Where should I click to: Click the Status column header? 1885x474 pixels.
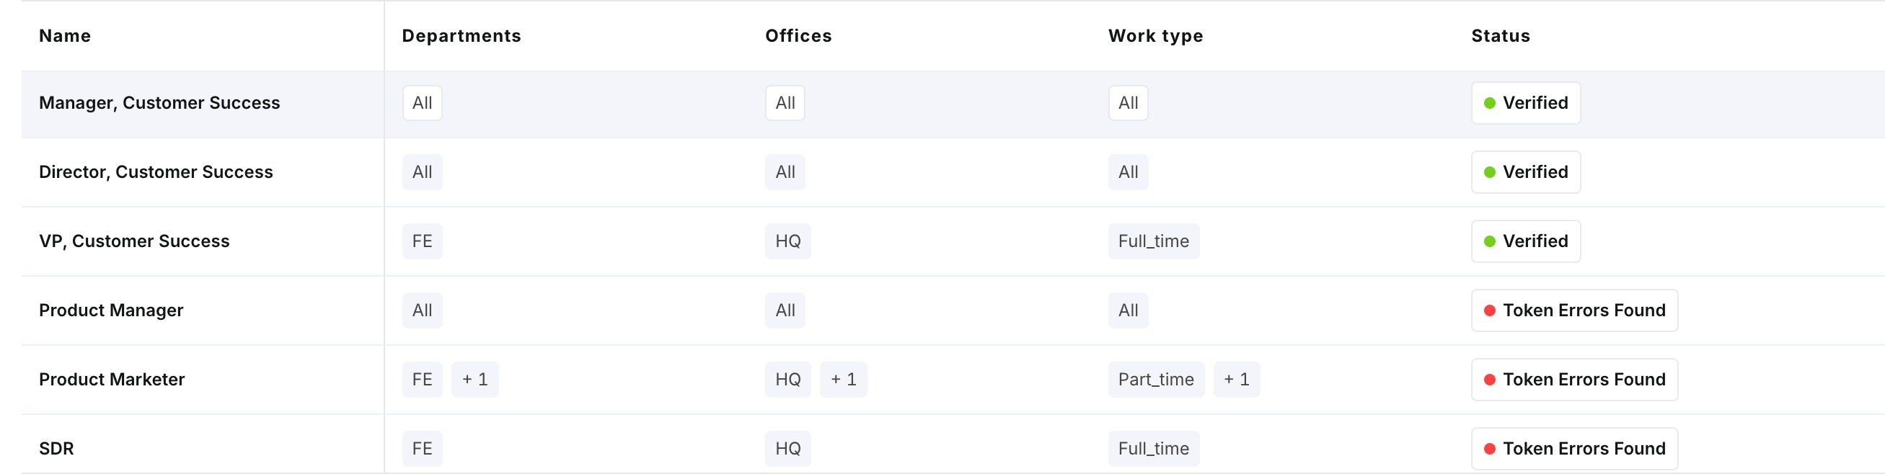pyautogui.click(x=1500, y=36)
